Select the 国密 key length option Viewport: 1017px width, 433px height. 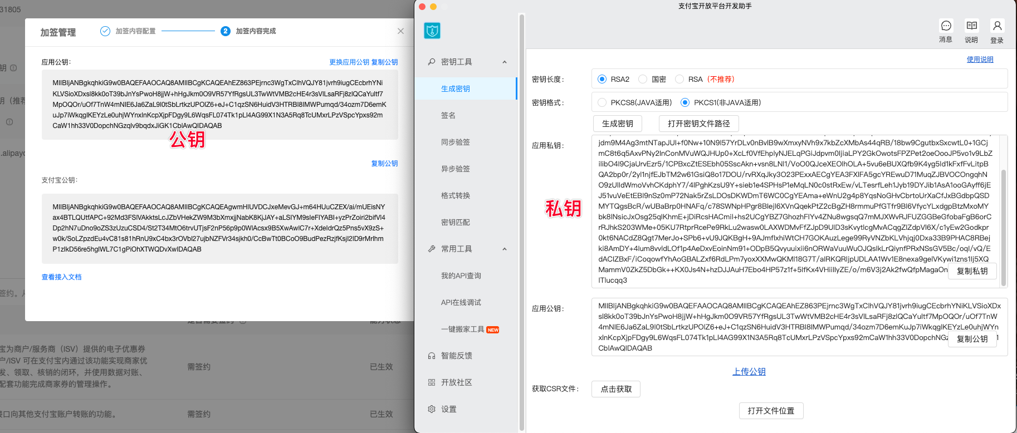(x=643, y=79)
